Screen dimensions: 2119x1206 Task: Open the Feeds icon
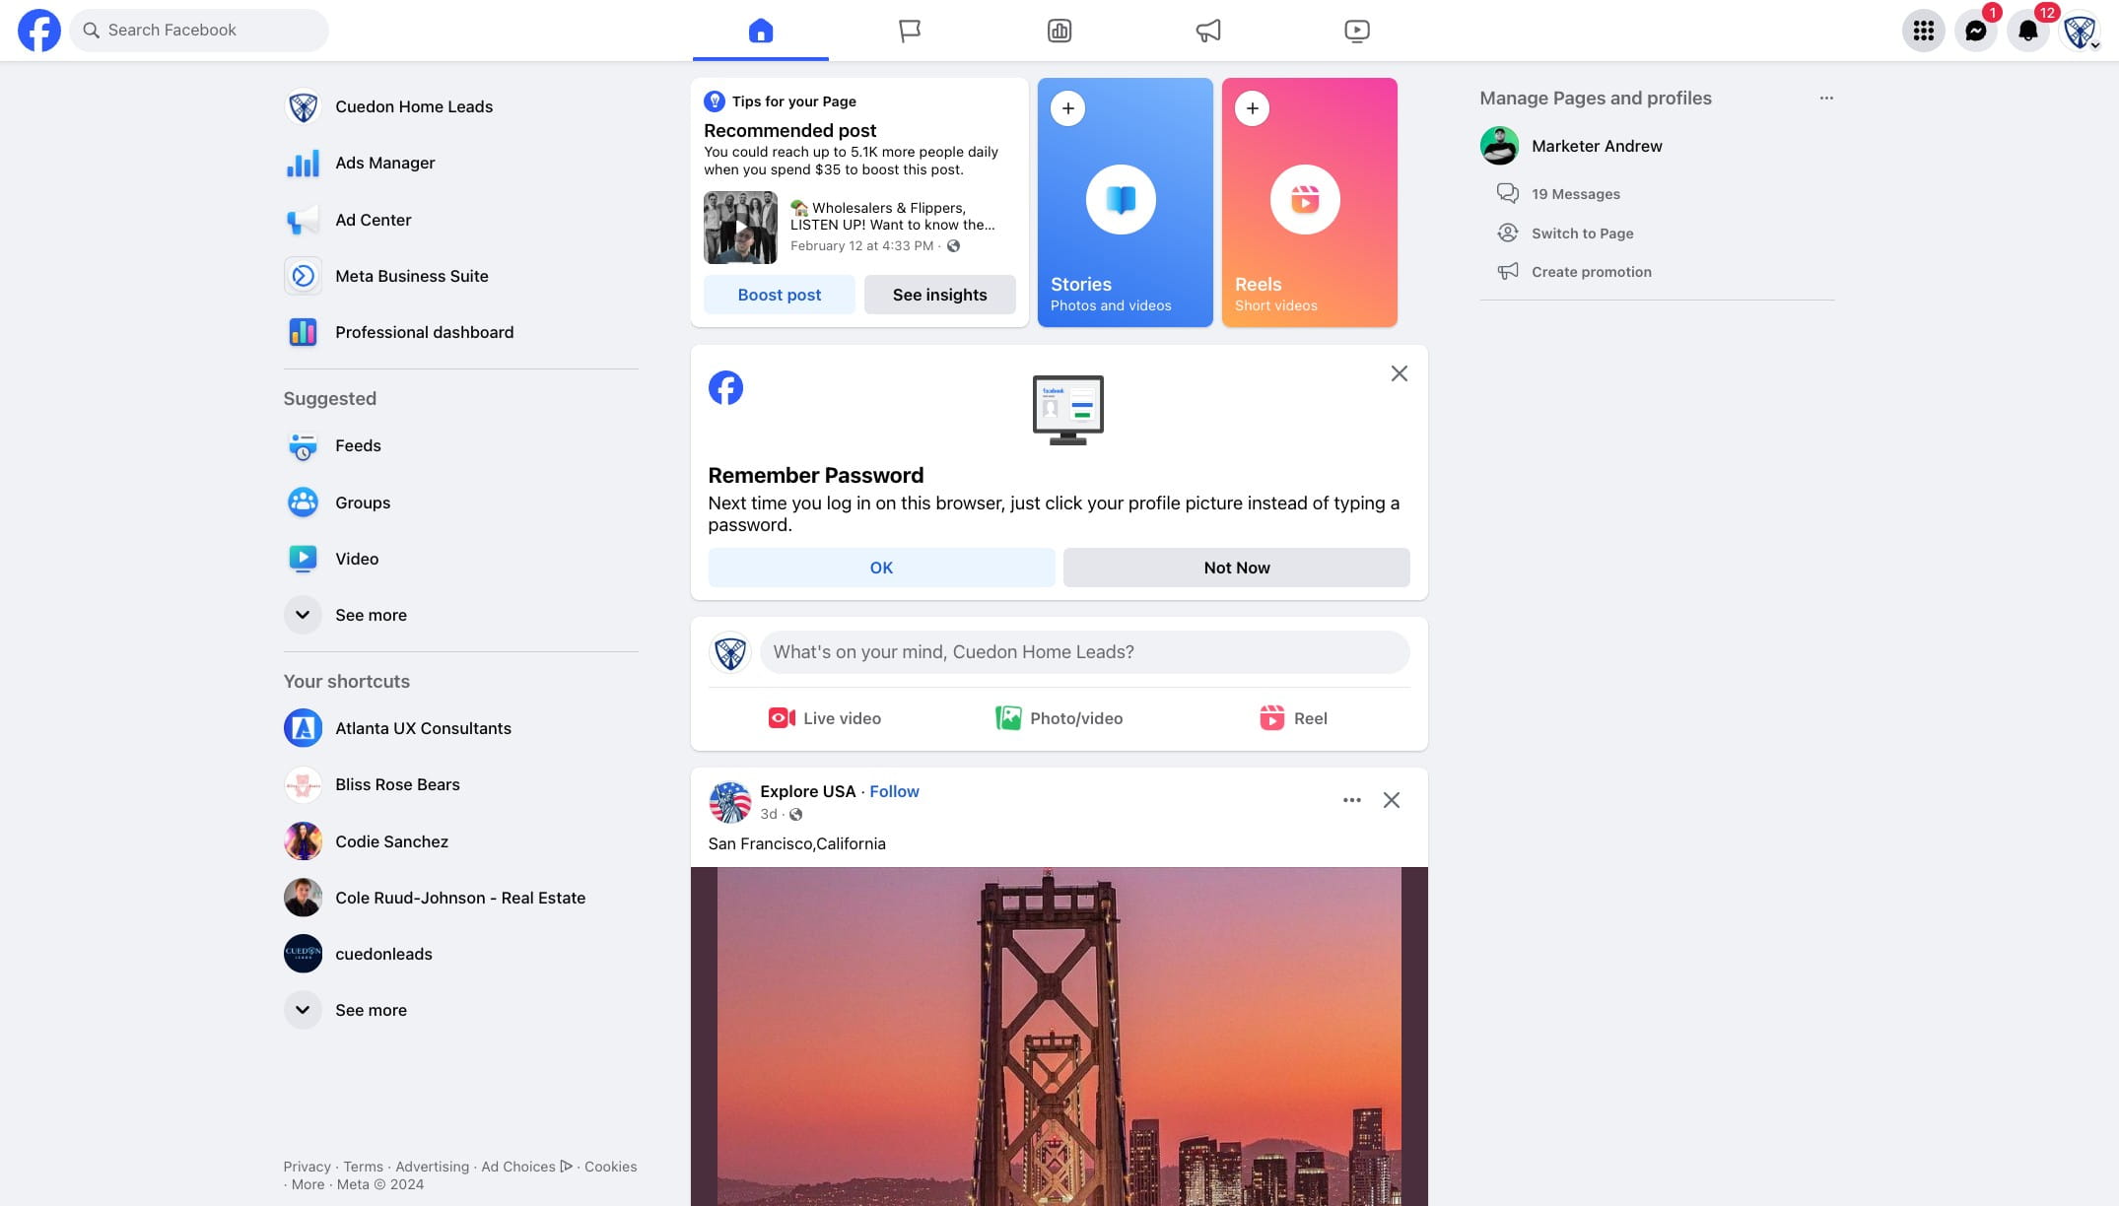pyautogui.click(x=303, y=445)
